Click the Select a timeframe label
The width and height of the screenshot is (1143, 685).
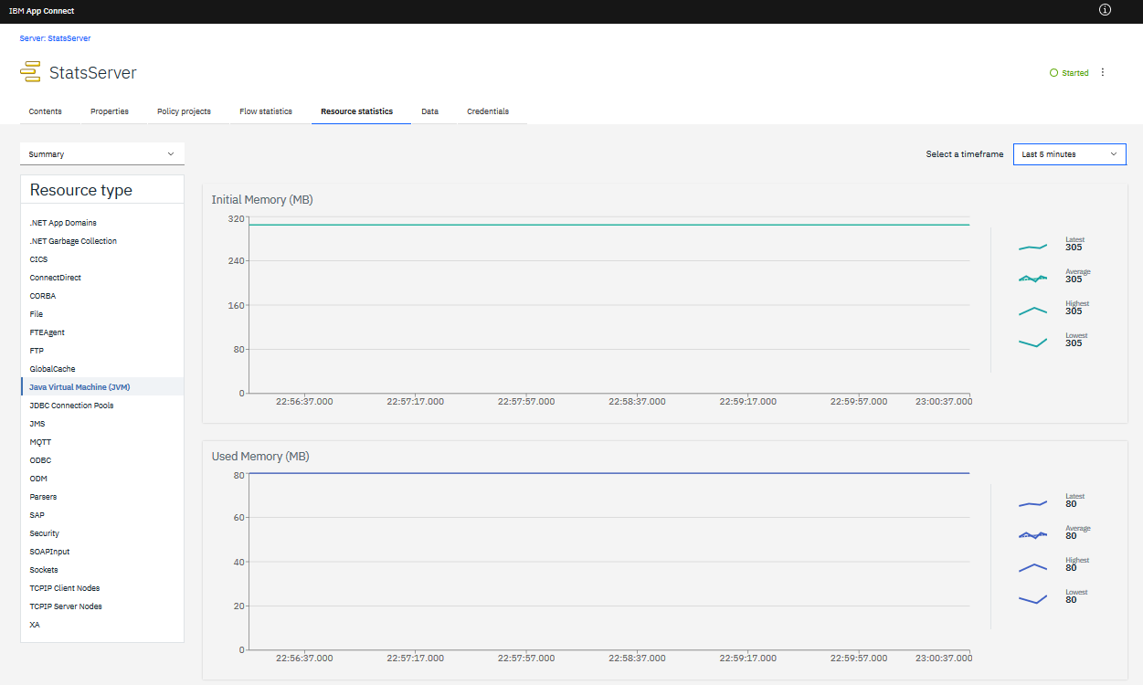click(964, 154)
